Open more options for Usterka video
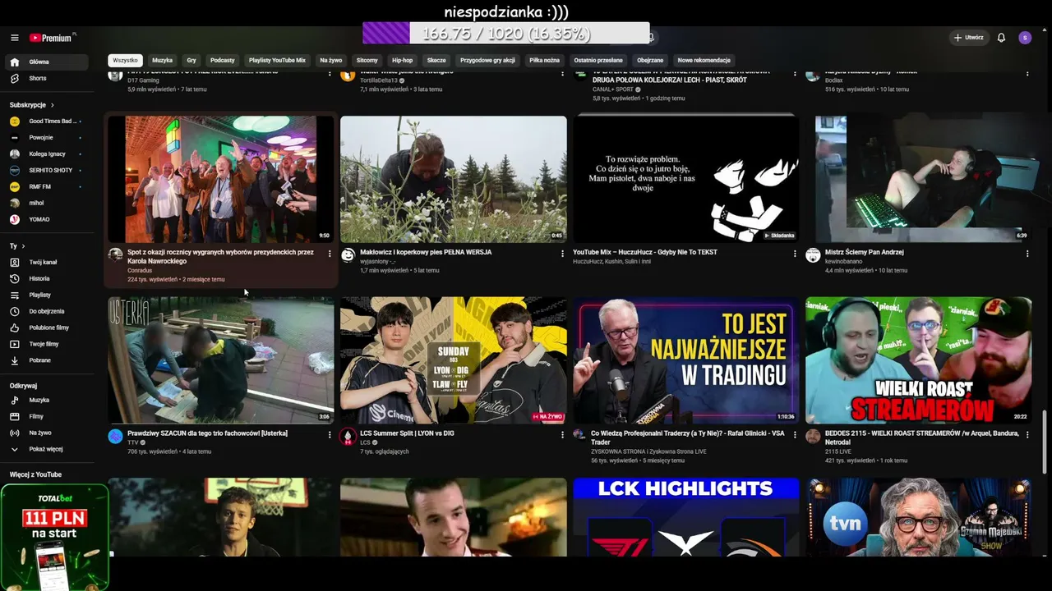The image size is (1052, 591). tap(330, 435)
